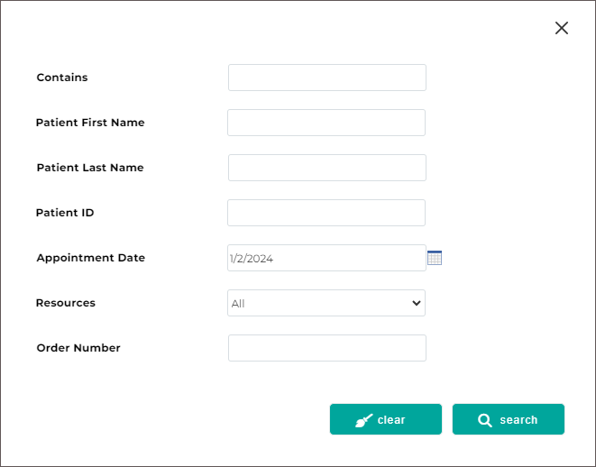Click the Patient Last Name label

click(90, 168)
